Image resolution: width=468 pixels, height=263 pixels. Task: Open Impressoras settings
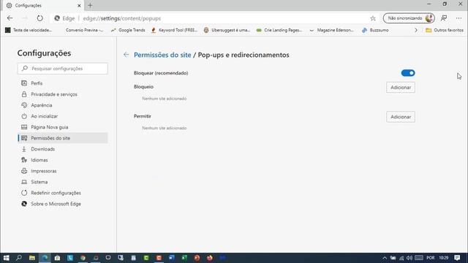(63, 171)
